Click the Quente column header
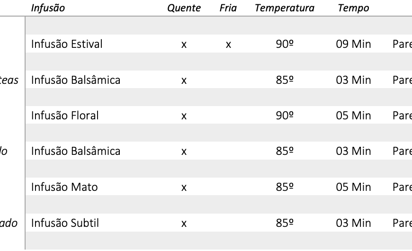 tap(184, 8)
